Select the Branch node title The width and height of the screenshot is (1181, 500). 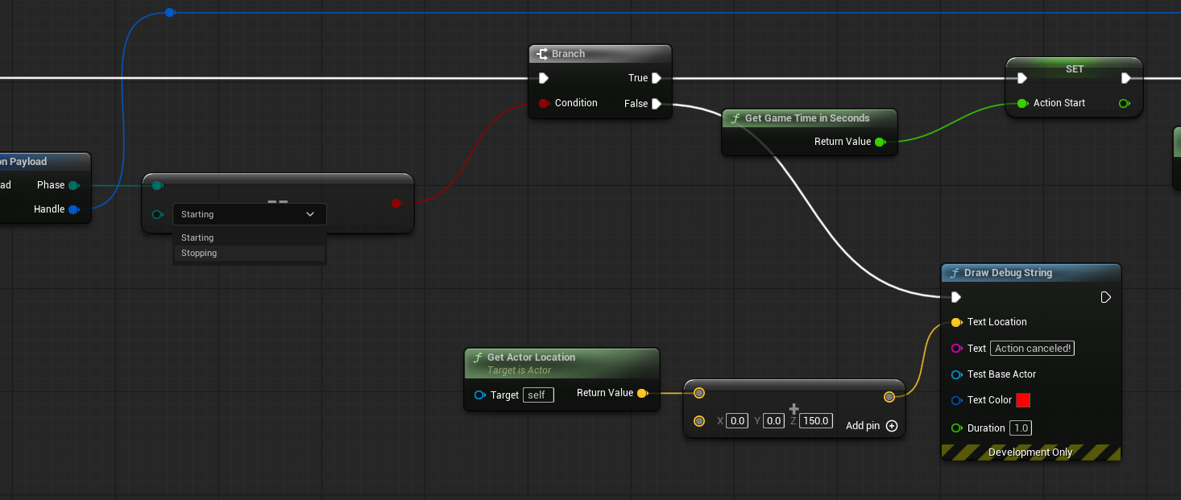[568, 54]
